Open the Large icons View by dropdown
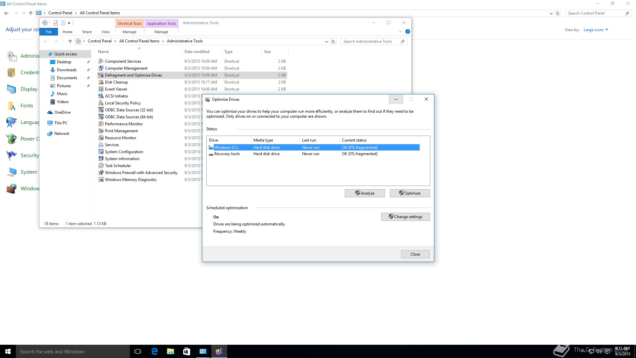The image size is (636, 358). pos(596,30)
